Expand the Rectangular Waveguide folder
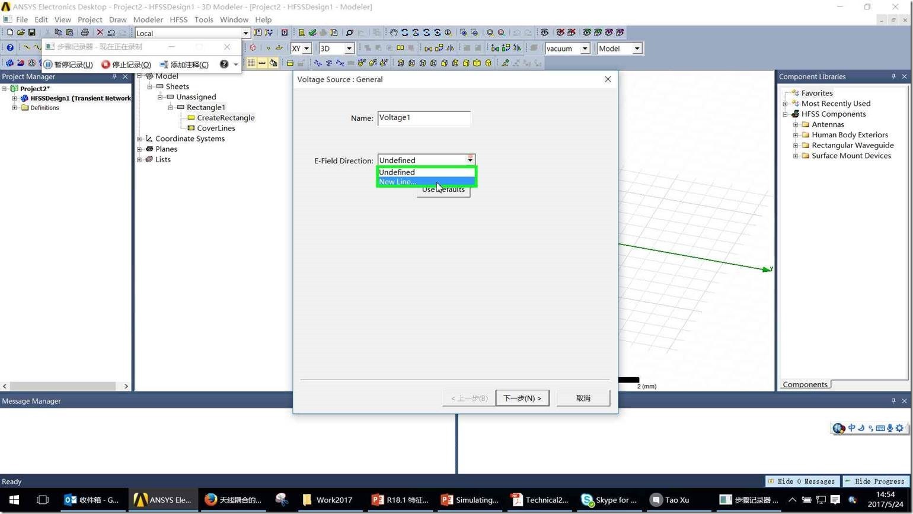Screen dimensions: 913x514 tap(796, 145)
